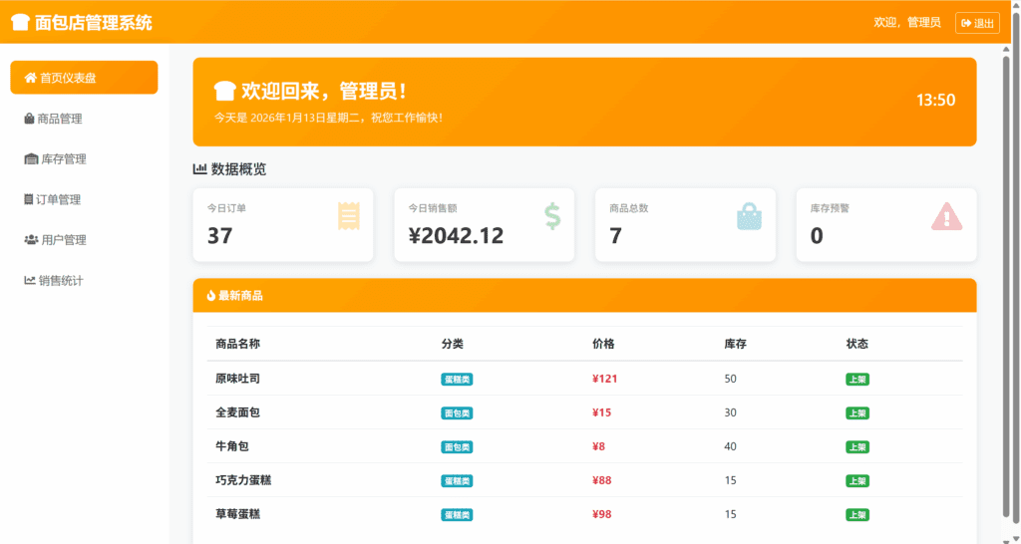
Task: Click the 面包类 tag for 全麦面包
Action: pos(457,412)
